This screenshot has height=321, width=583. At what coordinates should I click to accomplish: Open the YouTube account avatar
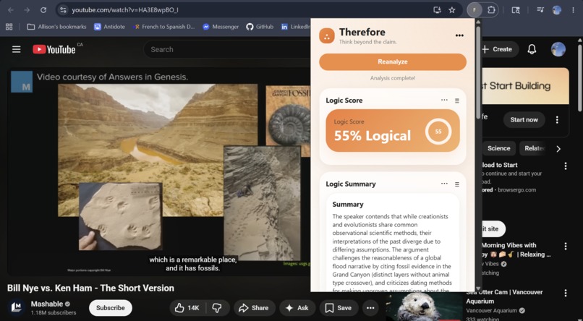(x=558, y=49)
